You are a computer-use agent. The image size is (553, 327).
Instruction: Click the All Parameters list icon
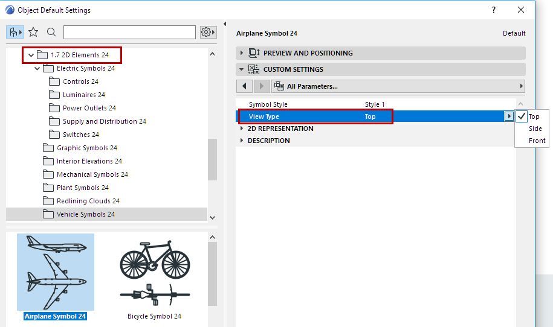(x=279, y=86)
